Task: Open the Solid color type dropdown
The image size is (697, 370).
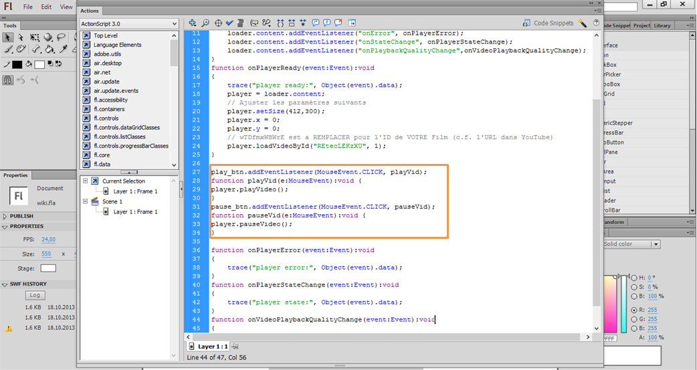Action: [632, 244]
